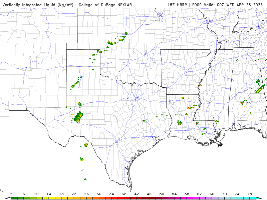The height and width of the screenshot is (200, 267).
Task: Click the legend value 10
Action: click(36, 194)
